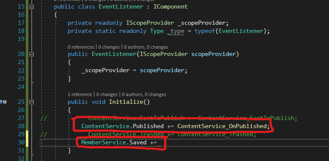Screen dimensions: 329x161
Task: Collapse the EventListener constructor block
Action: tap(32, 54)
